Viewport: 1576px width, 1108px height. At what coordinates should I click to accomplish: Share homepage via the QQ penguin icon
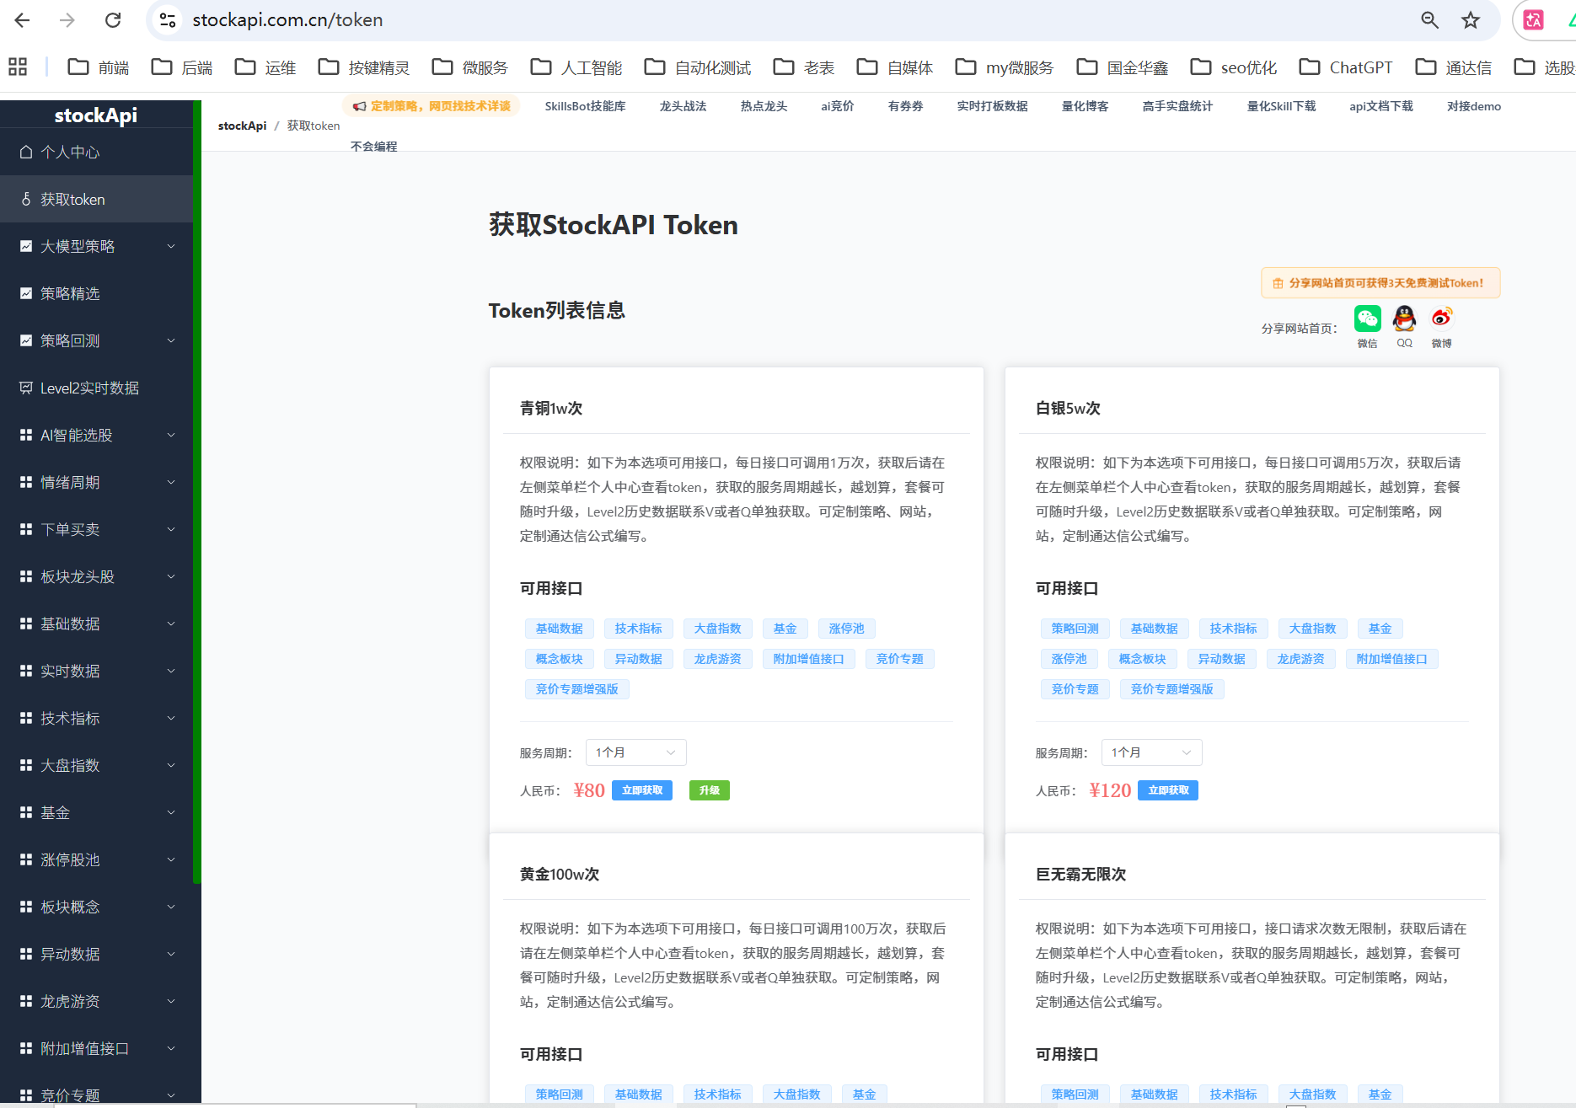pyautogui.click(x=1404, y=318)
